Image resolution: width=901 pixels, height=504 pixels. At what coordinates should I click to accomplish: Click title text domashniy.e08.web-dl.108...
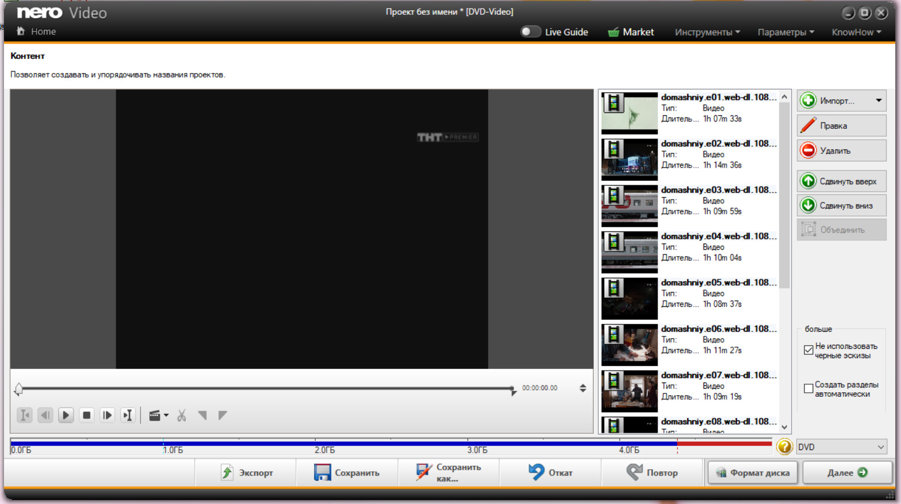click(x=719, y=421)
